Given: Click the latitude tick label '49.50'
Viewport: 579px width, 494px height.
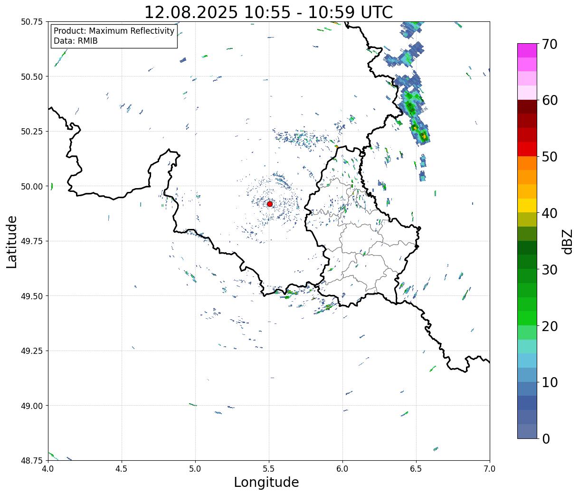Looking at the screenshot, I should pos(32,296).
